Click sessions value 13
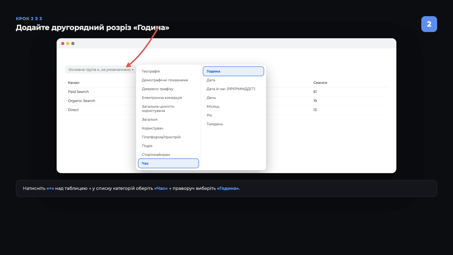 tap(315, 110)
